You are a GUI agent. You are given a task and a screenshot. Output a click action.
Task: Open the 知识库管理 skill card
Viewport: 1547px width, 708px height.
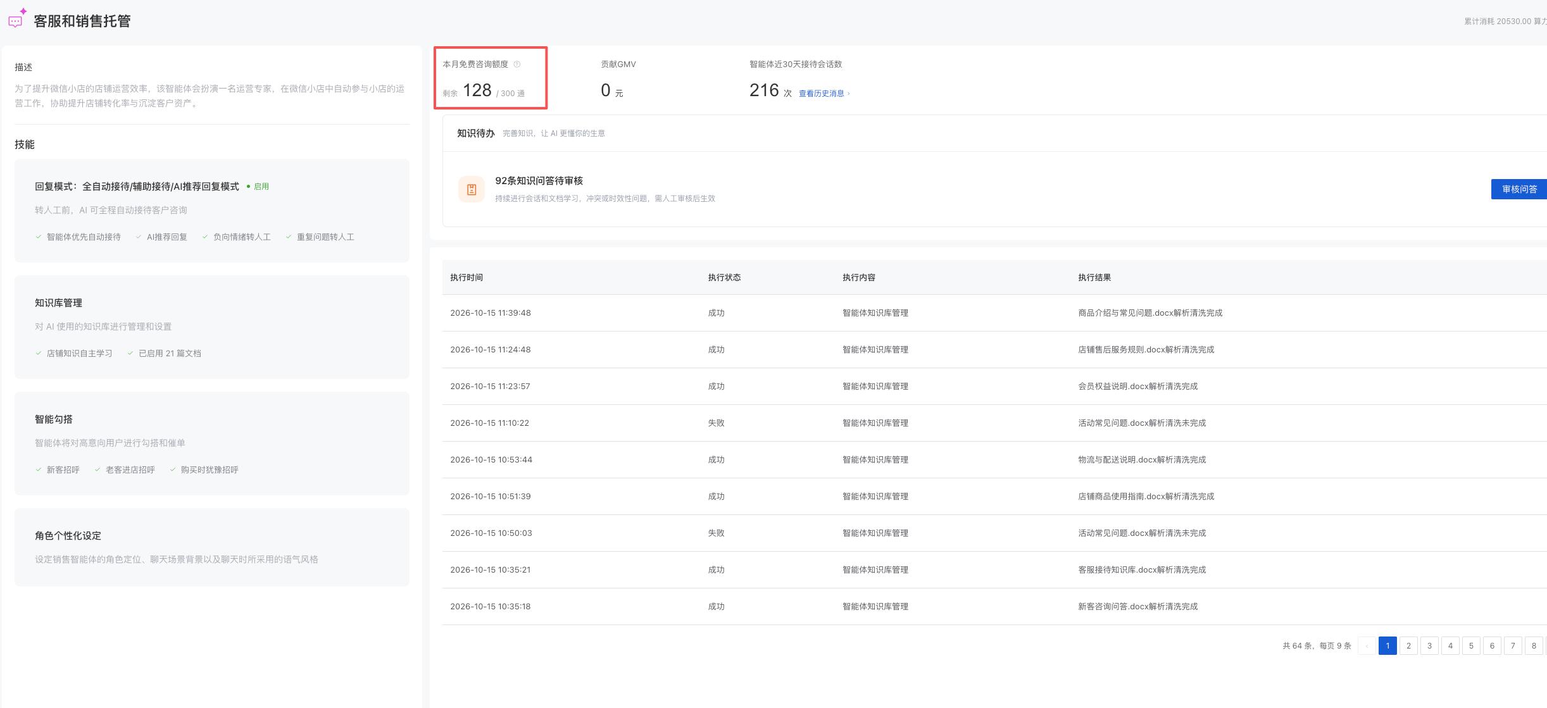(x=211, y=326)
